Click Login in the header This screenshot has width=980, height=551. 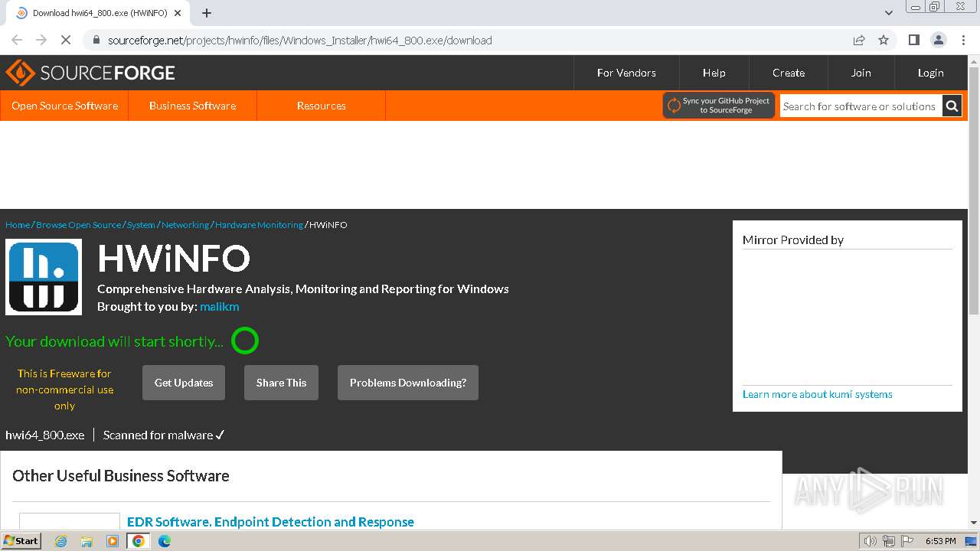[x=930, y=73]
